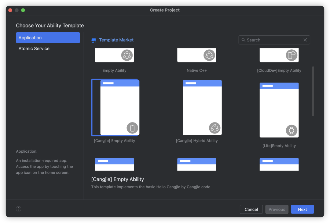Image resolution: width=330 pixels, height=223 pixels.
Task: Click the Cancel button
Action: pyautogui.click(x=251, y=209)
